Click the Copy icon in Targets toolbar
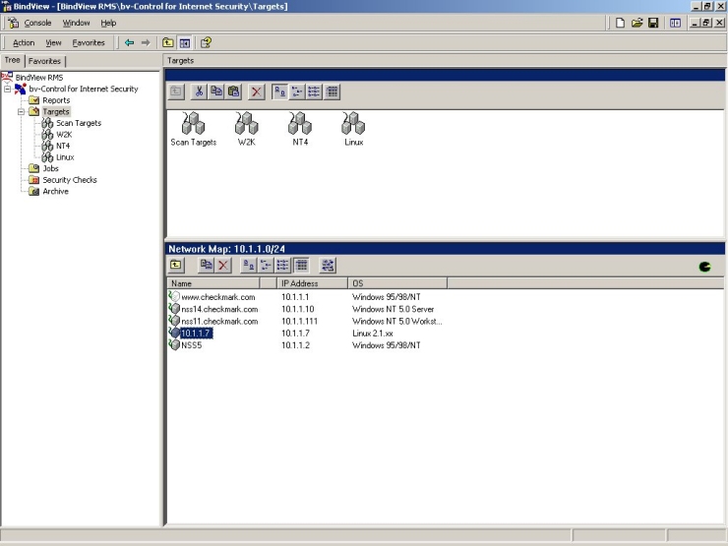 coord(216,91)
